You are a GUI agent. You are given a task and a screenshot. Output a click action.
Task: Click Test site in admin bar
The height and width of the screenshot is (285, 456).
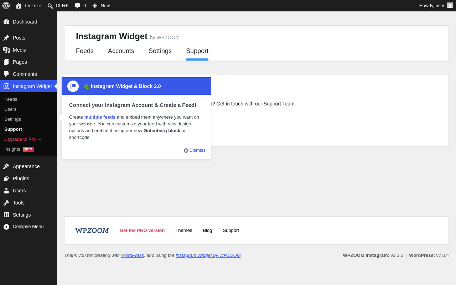point(33,5)
